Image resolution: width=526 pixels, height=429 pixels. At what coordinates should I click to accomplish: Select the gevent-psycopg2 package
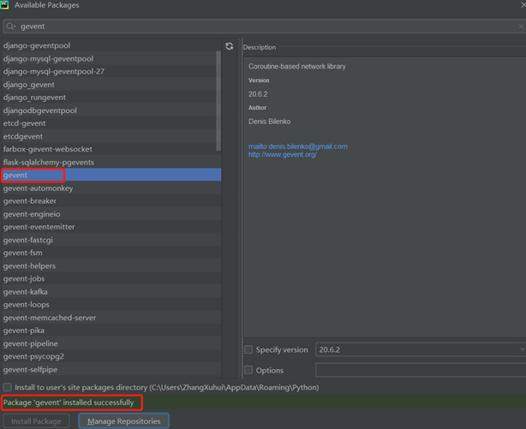coord(33,356)
